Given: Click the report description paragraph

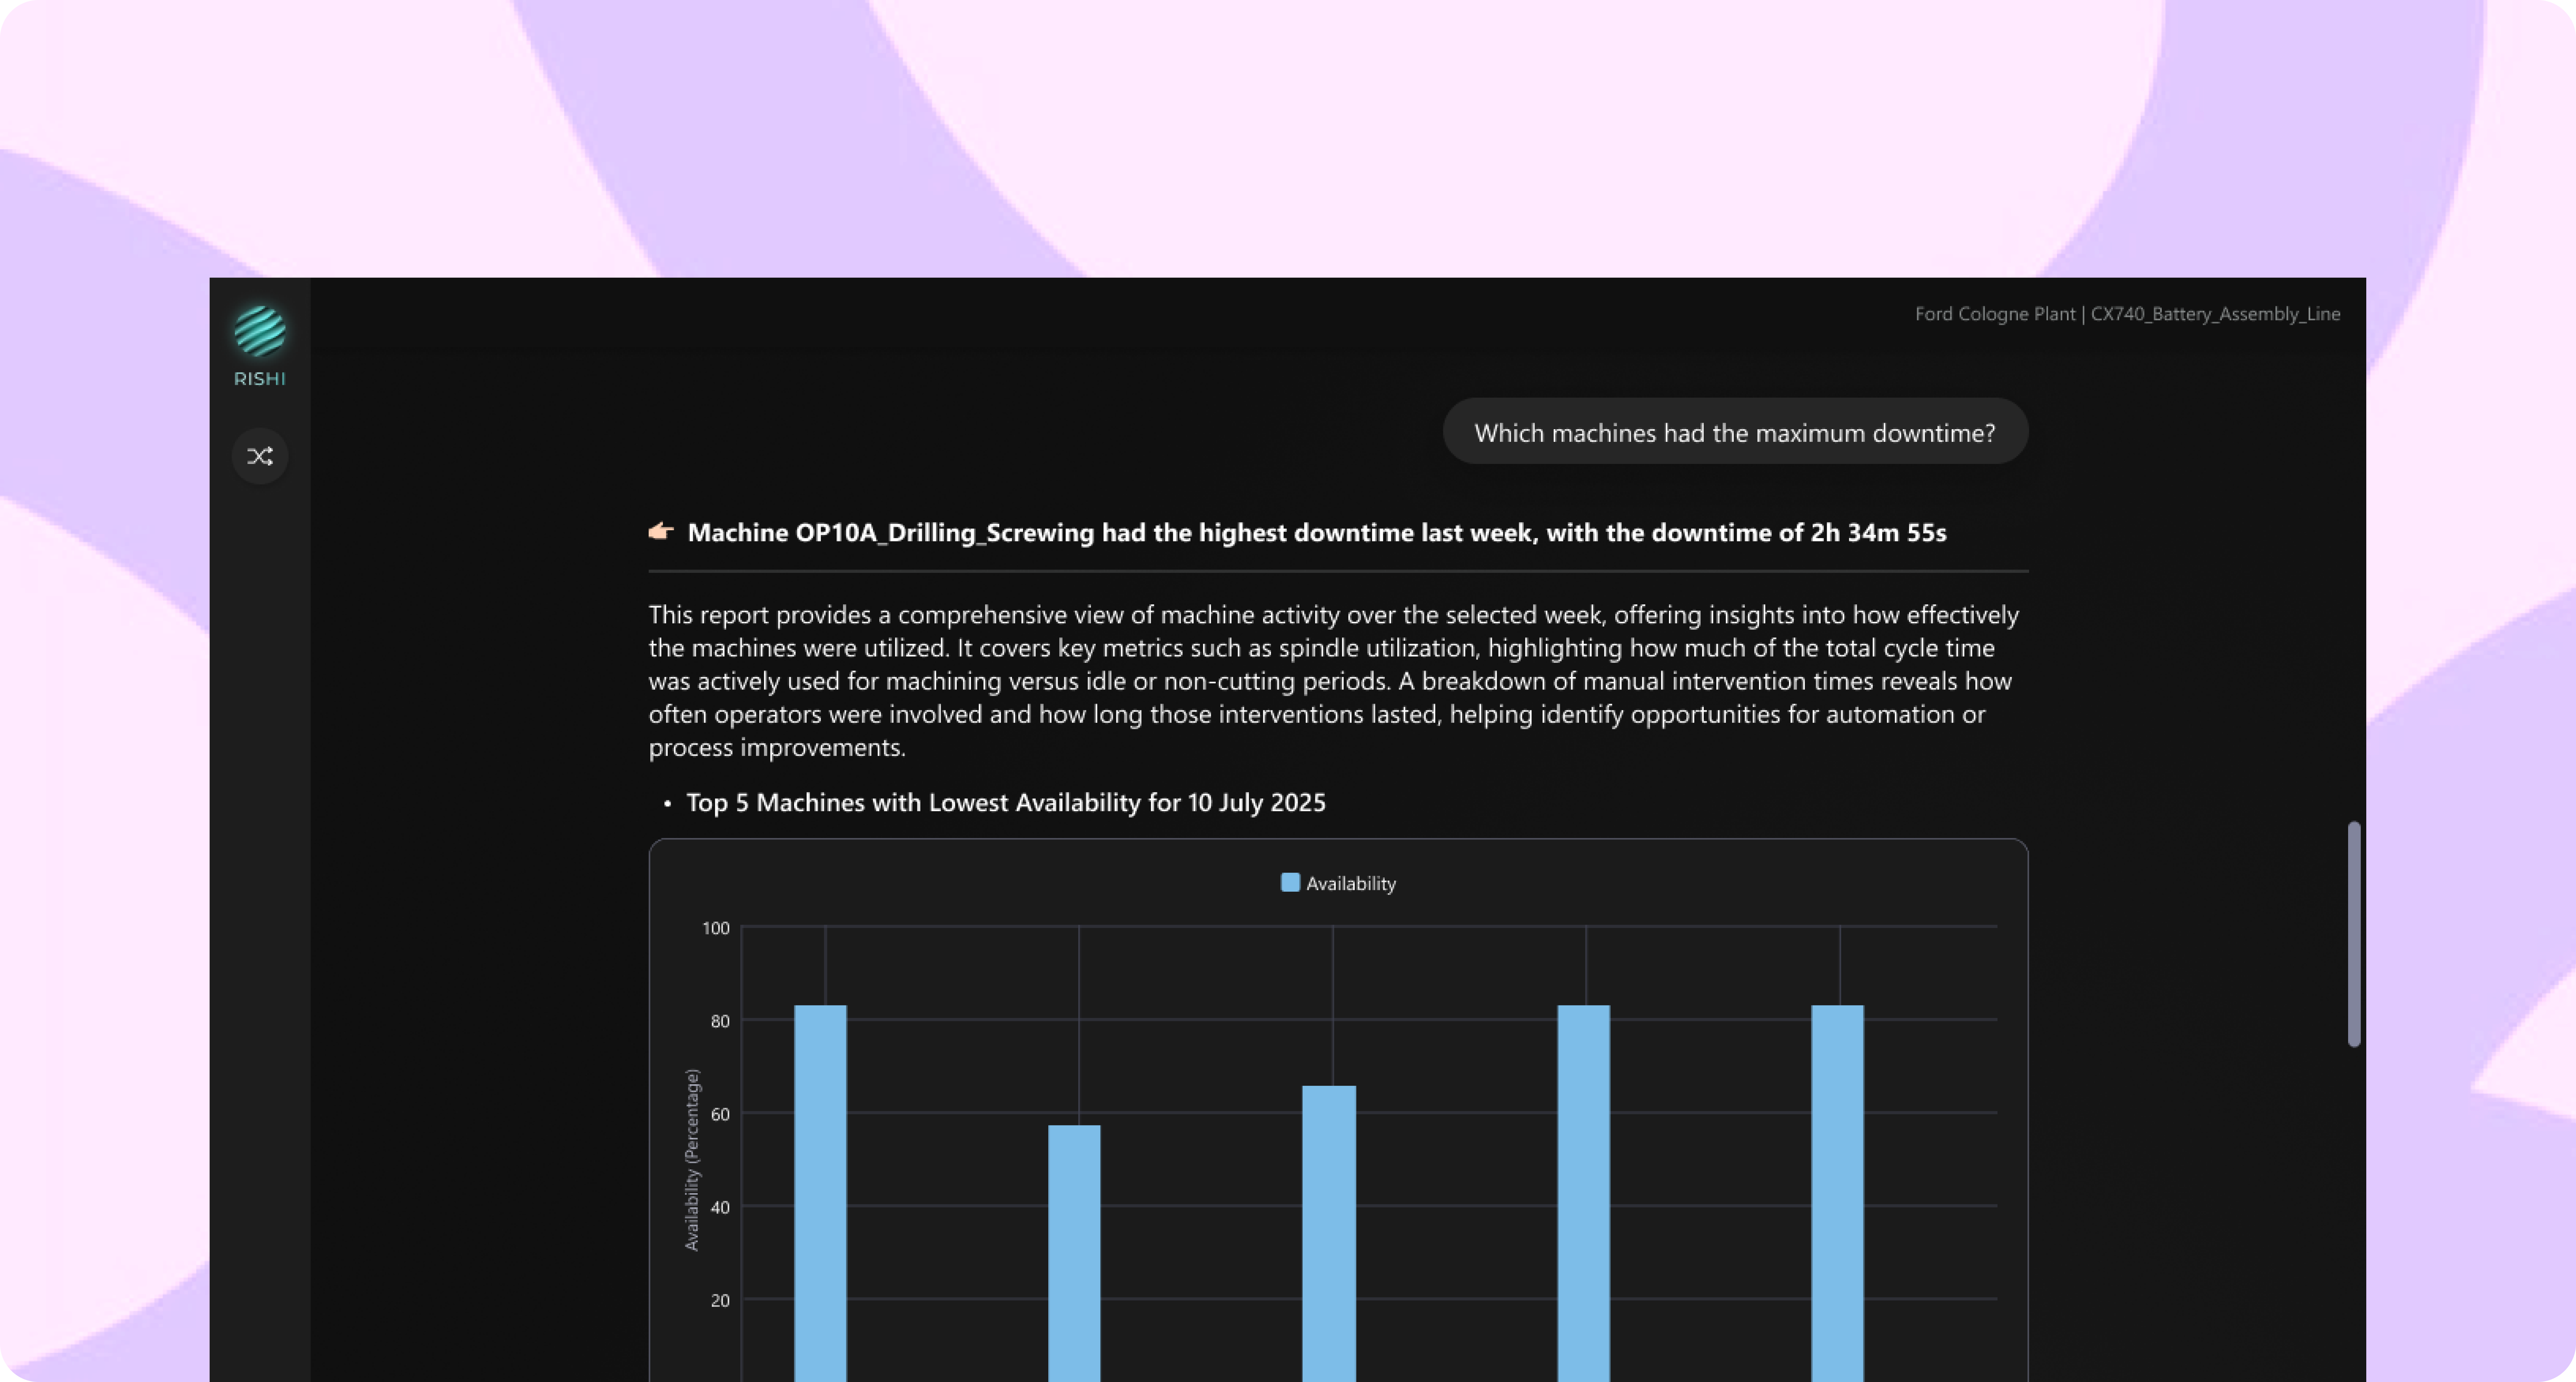Looking at the screenshot, I should point(1334,681).
